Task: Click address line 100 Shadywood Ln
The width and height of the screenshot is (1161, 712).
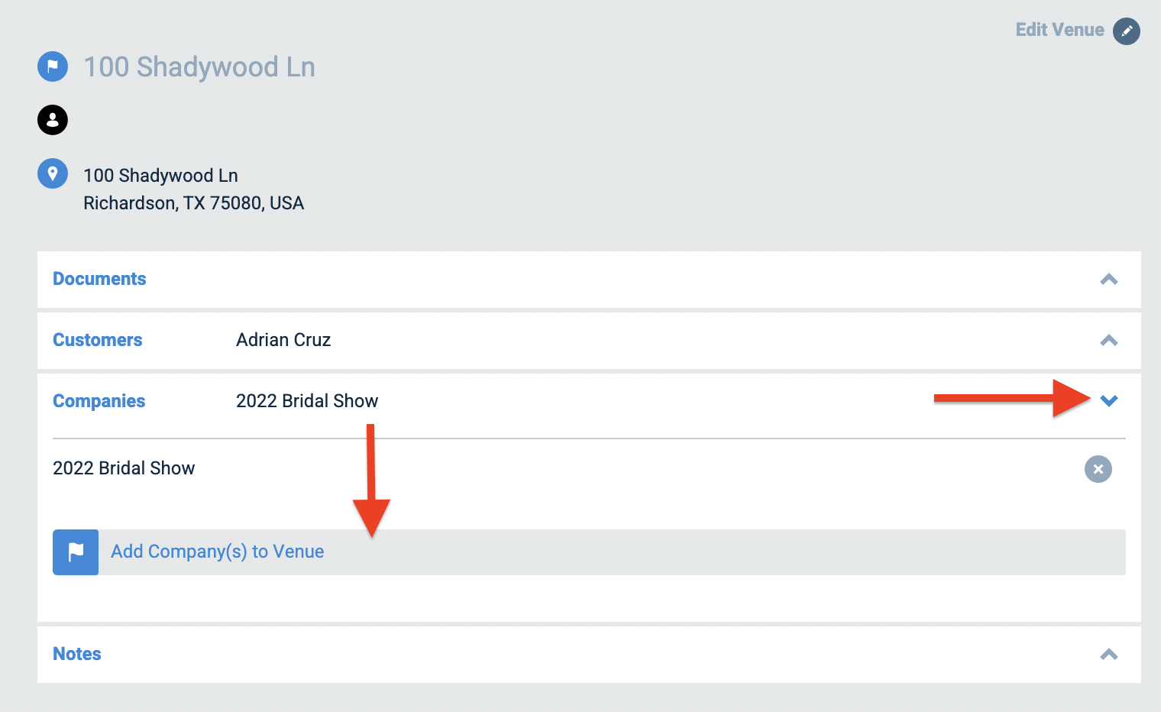Action: 160,176
